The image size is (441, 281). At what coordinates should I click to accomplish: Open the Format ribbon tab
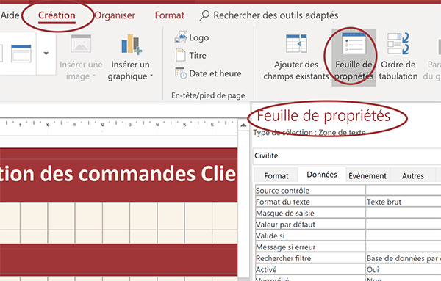click(x=170, y=15)
